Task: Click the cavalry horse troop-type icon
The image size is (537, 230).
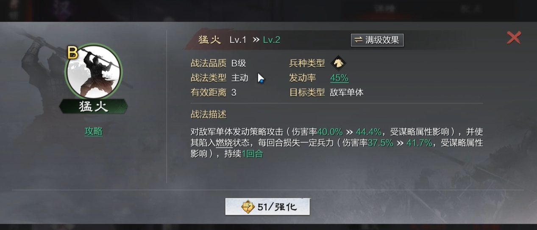Action: tap(338, 63)
